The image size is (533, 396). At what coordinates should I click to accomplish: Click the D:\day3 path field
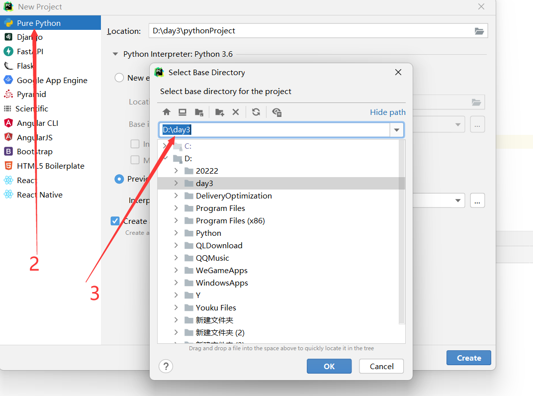[x=274, y=130]
